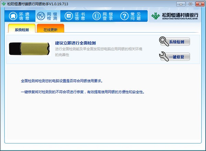The width and height of the screenshot is (206, 151).
Task: Switch to the 系统检测 tab
Action: click(22, 28)
